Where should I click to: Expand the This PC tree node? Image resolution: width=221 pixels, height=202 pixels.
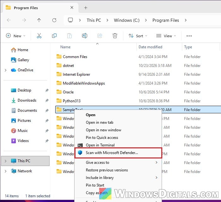pos(5,161)
